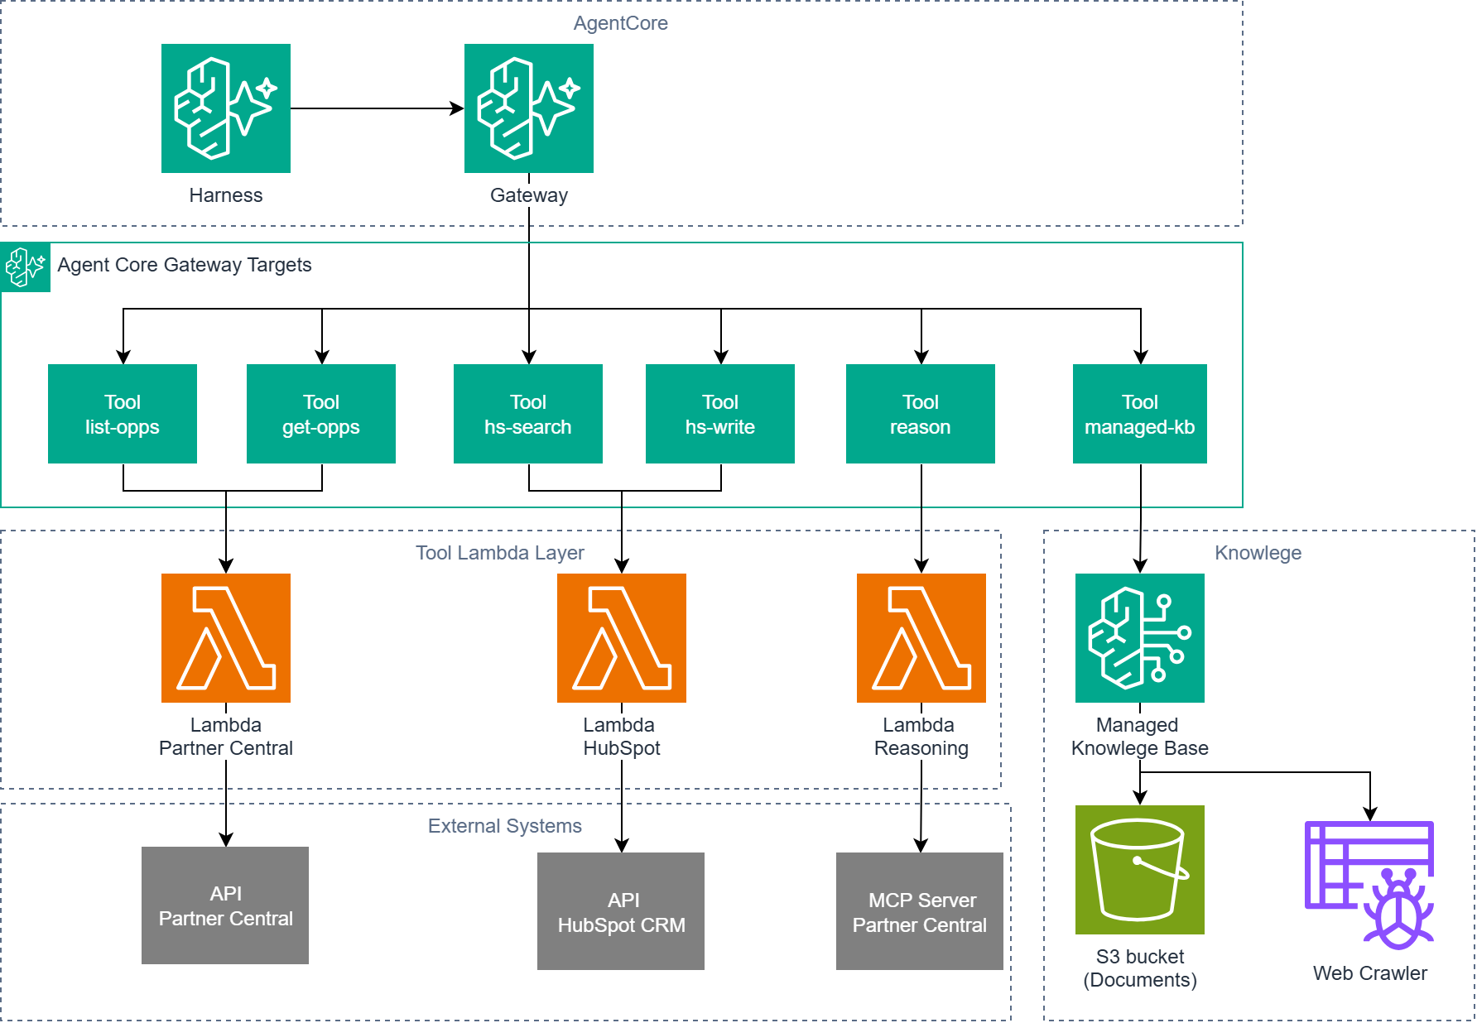
Task: Click the S3 bucket Documents icon
Action: (1140, 870)
